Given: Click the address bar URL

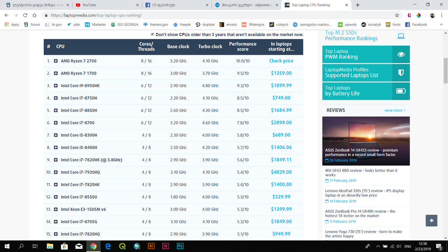Looking at the screenshot, I should click(96, 15).
